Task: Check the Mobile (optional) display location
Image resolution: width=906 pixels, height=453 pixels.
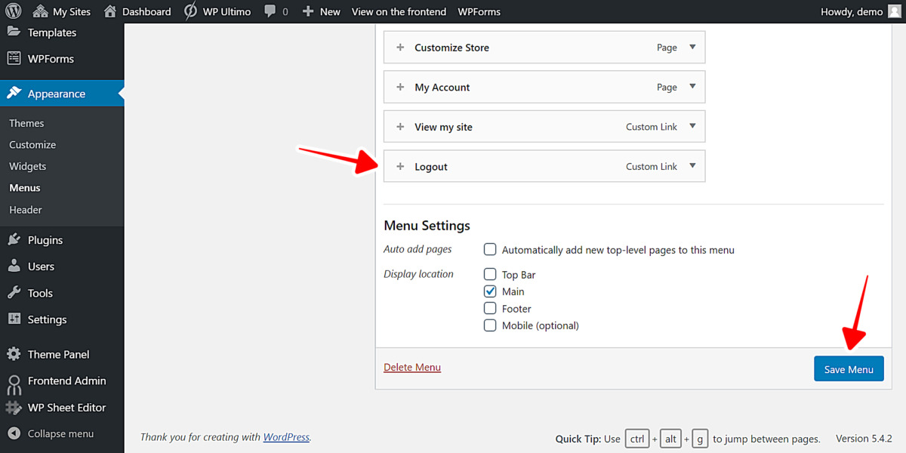Action: pyautogui.click(x=489, y=325)
